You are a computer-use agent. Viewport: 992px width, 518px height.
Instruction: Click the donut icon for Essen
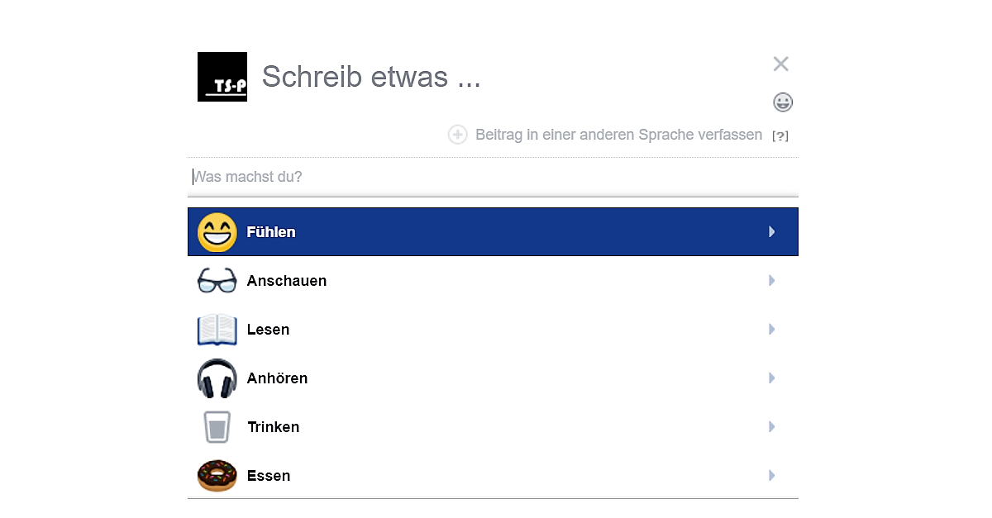pyautogui.click(x=217, y=476)
